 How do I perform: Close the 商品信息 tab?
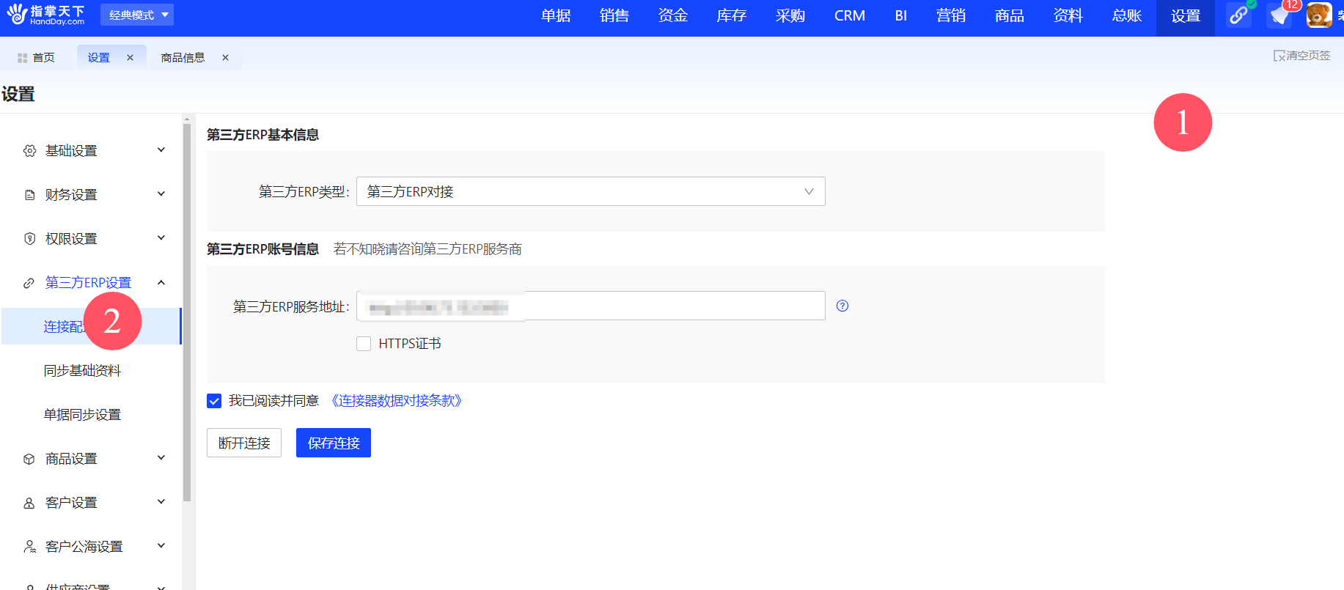[225, 57]
